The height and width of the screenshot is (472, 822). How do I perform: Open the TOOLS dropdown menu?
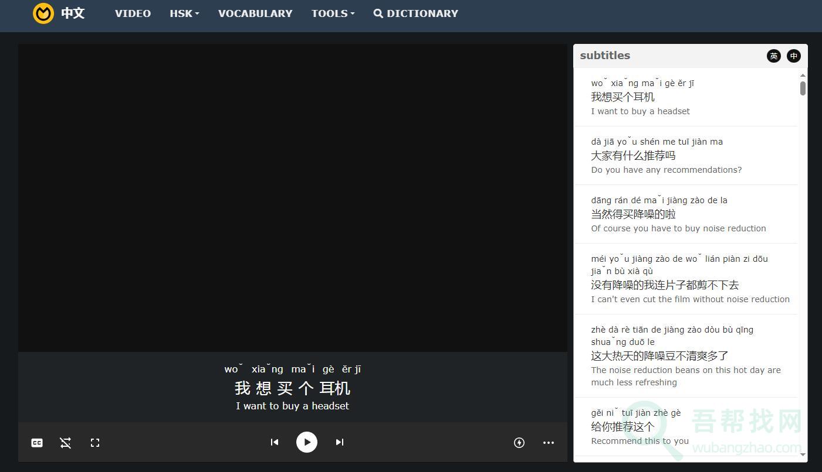[x=333, y=13]
